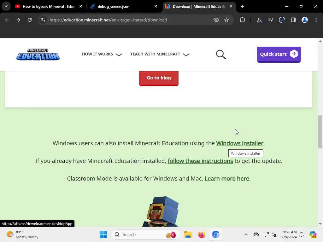The height and width of the screenshot is (242, 323).
Task: Go forward to the next page
Action: pos(18,20)
